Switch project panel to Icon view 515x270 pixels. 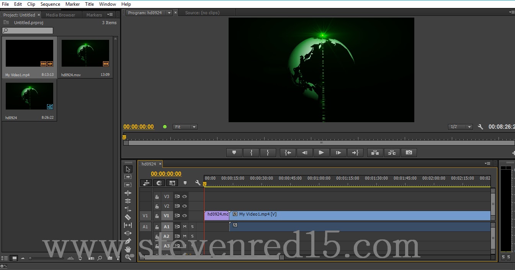pyautogui.click(x=15, y=258)
